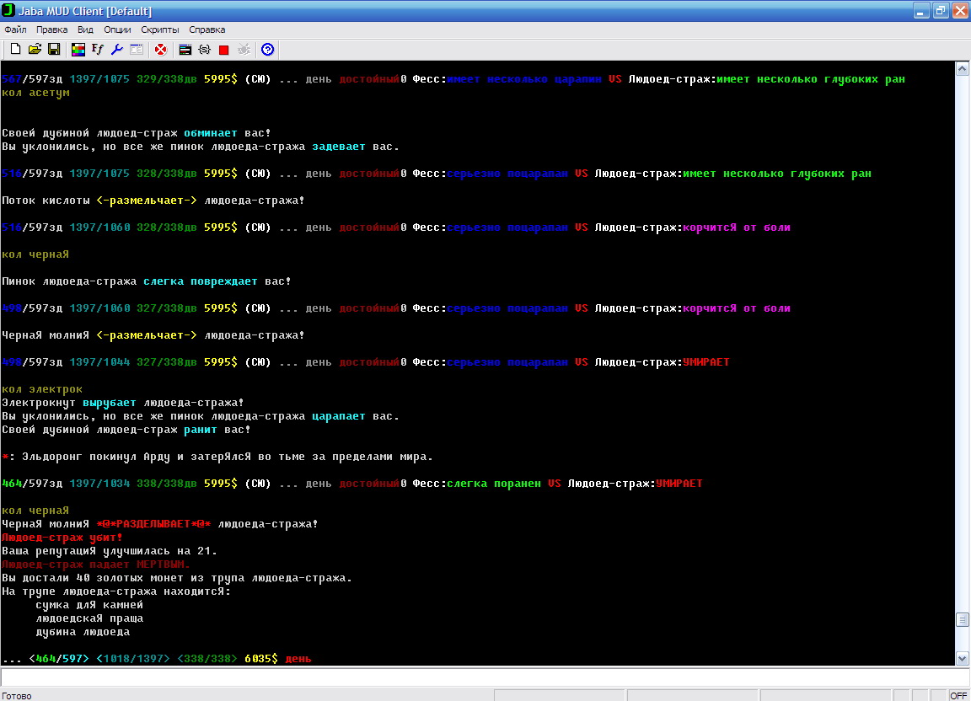The width and height of the screenshot is (971, 701).
Task: Expand the Вид menu
Action: click(x=85, y=29)
